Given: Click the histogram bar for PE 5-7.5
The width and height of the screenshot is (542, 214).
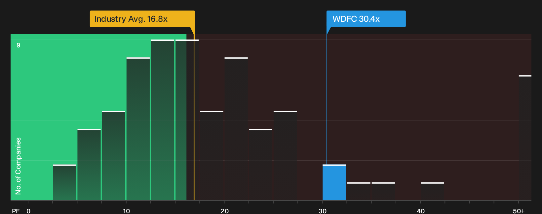Looking at the screenshot, I should click(89, 165).
